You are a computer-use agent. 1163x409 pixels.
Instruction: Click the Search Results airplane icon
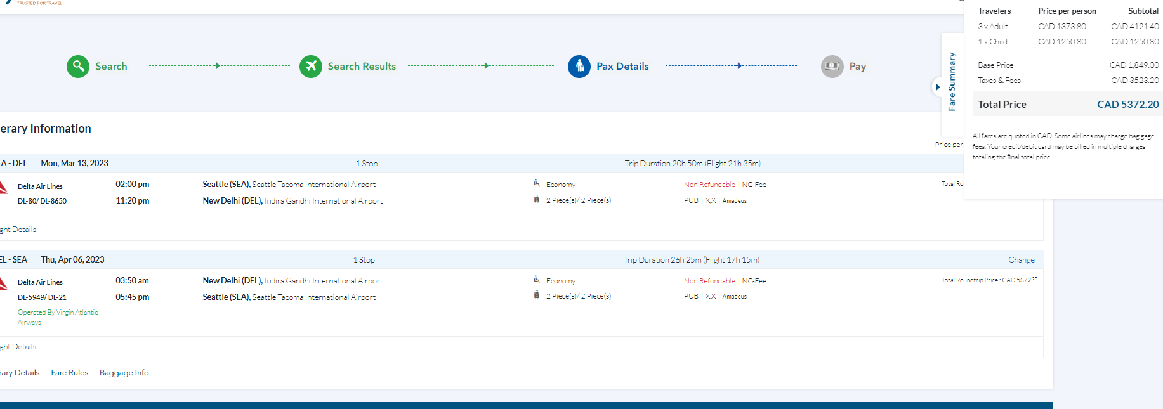pyautogui.click(x=311, y=66)
